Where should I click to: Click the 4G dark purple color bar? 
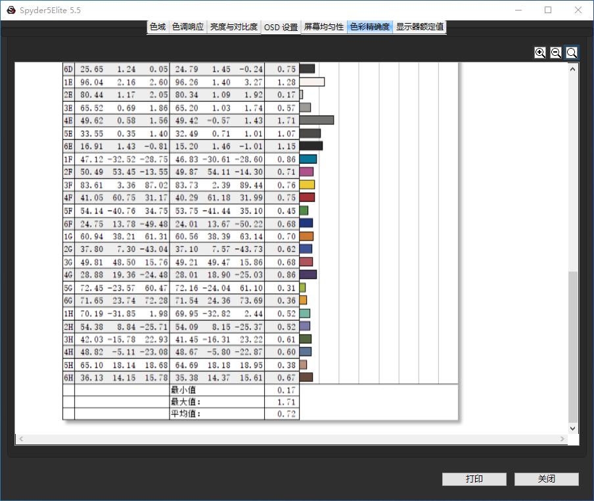[308, 275]
